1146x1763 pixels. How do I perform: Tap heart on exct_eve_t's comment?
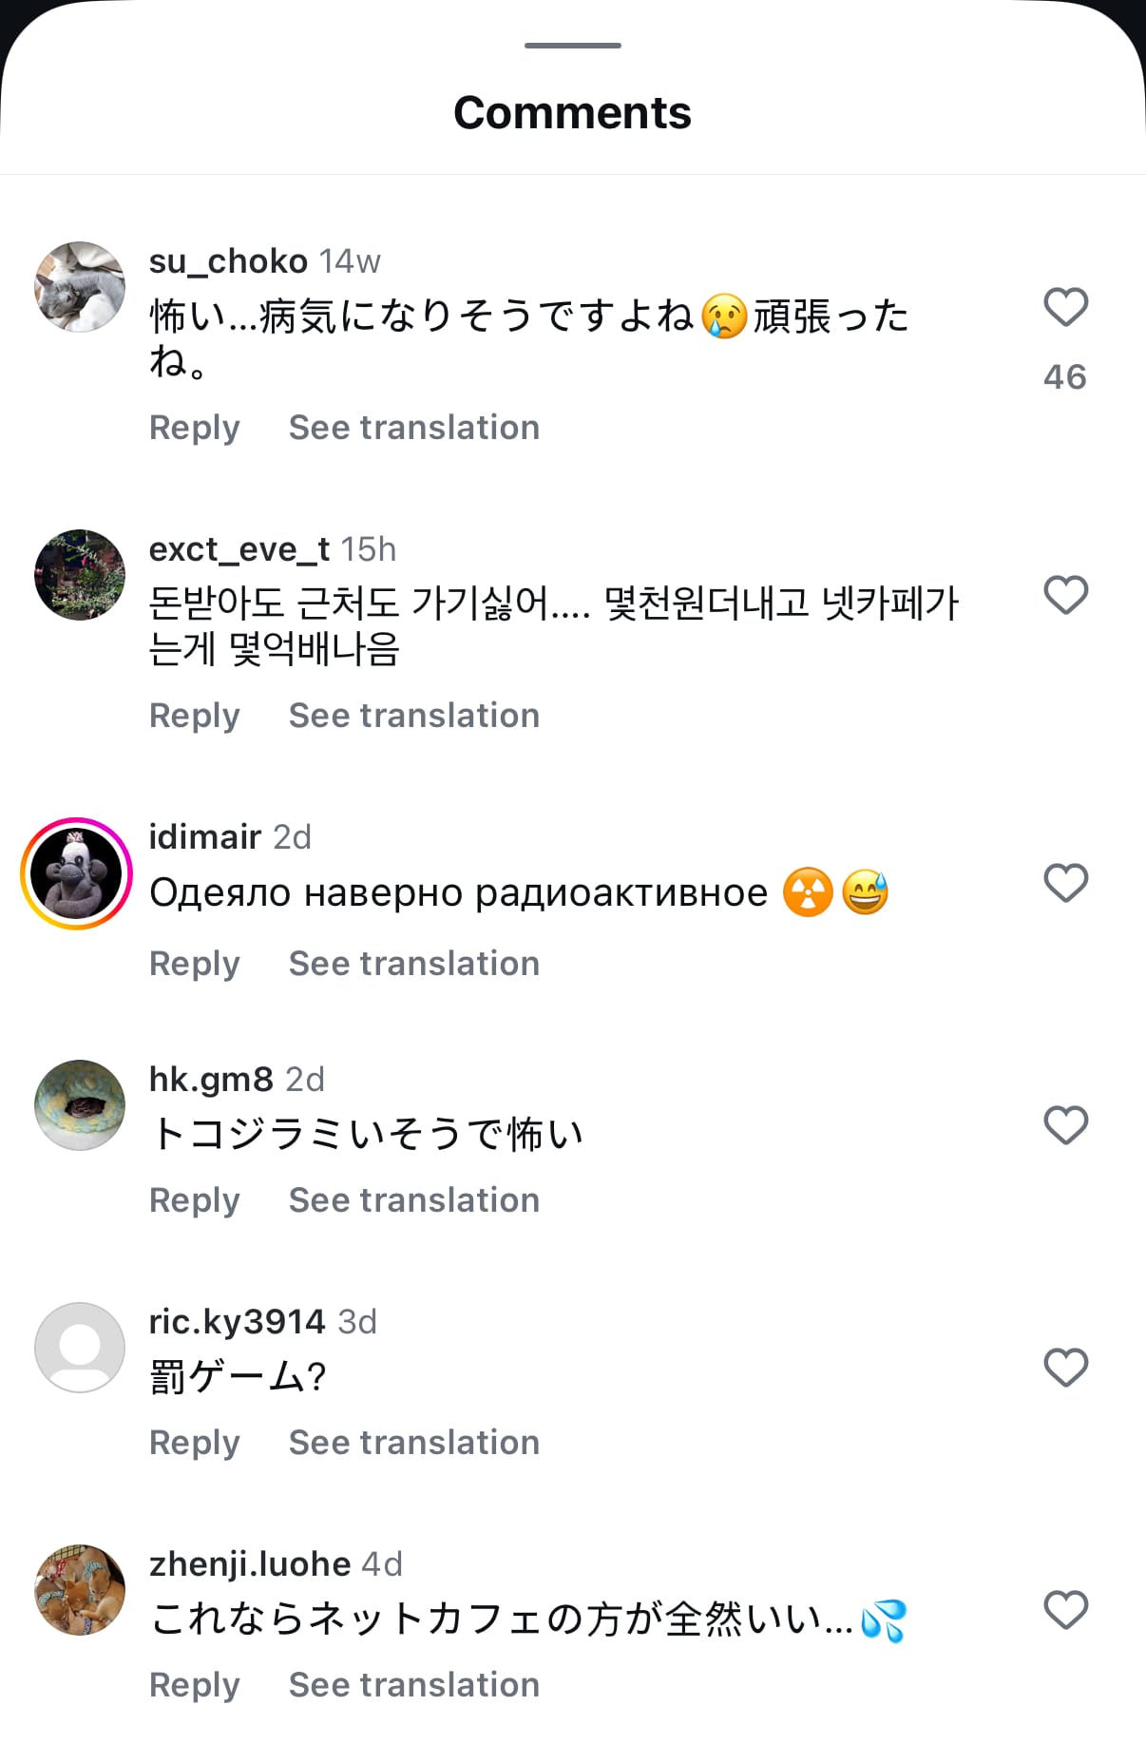coord(1065,596)
